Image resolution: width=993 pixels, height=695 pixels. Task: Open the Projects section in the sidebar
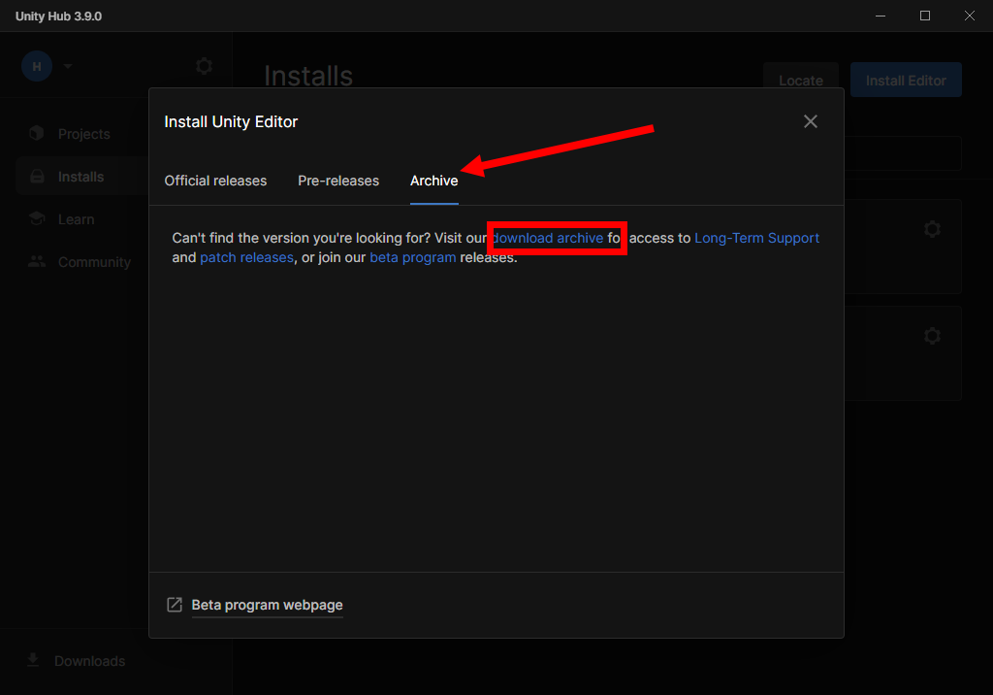point(83,134)
